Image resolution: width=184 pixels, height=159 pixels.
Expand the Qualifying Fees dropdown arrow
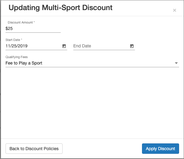(176, 63)
